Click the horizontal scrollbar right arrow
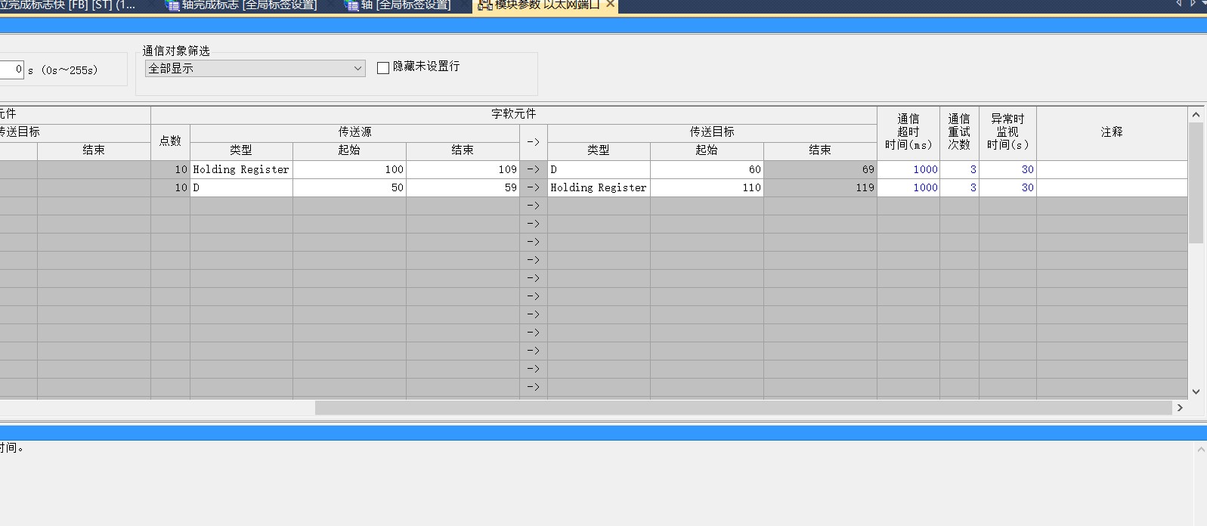Viewport: 1207px width, 526px height. click(x=1180, y=408)
